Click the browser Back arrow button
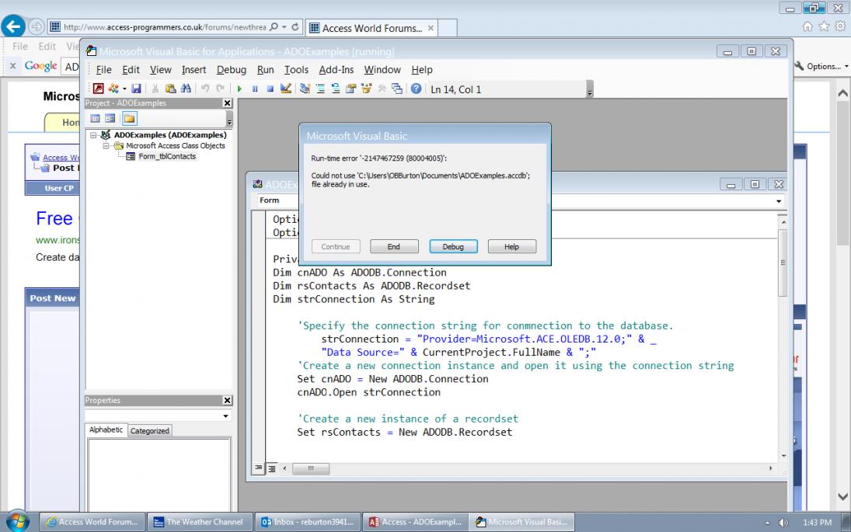The width and height of the screenshot is (851, 532). click(13, 26)
